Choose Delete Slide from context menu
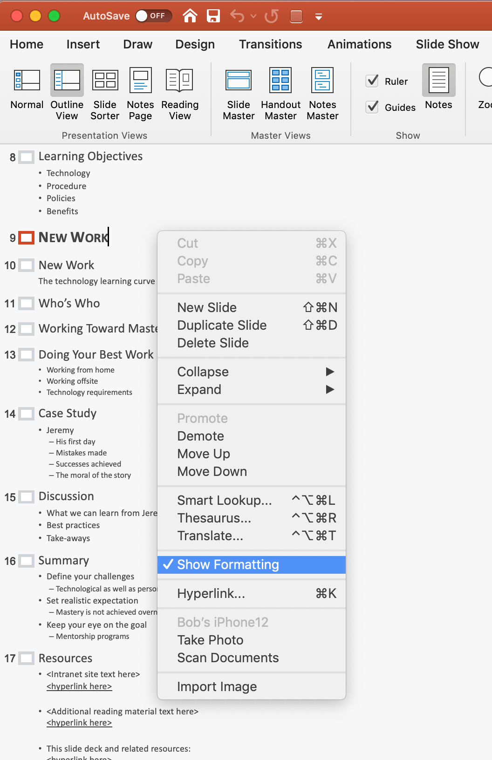The width and height of the screenshot is (492, 760). click(252, 343)
